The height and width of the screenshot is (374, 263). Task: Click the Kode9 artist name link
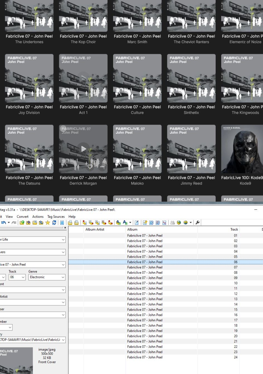pos(245,184)
